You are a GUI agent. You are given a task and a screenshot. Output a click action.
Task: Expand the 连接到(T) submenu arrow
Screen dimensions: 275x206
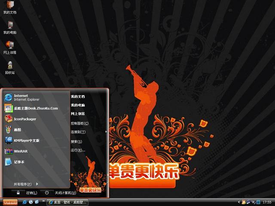[x=106, y=132]
